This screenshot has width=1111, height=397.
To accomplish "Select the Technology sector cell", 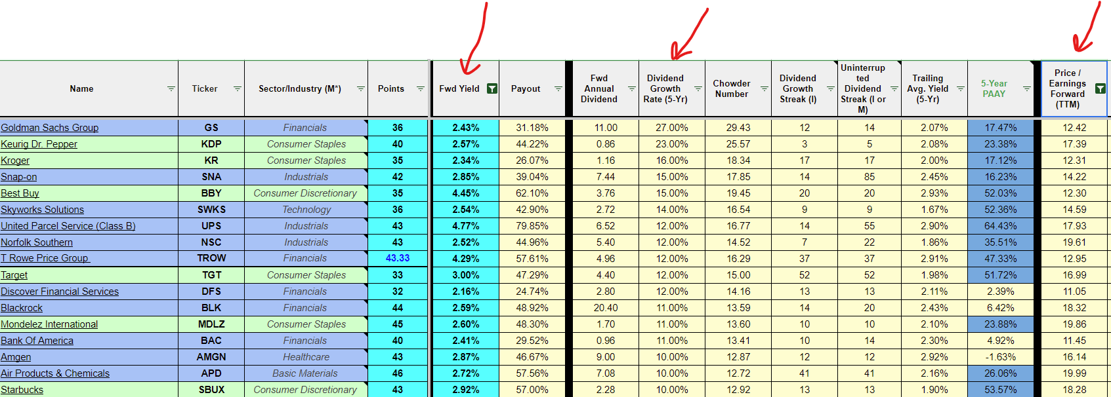I will pyautogui.click(x=306, y=210).
